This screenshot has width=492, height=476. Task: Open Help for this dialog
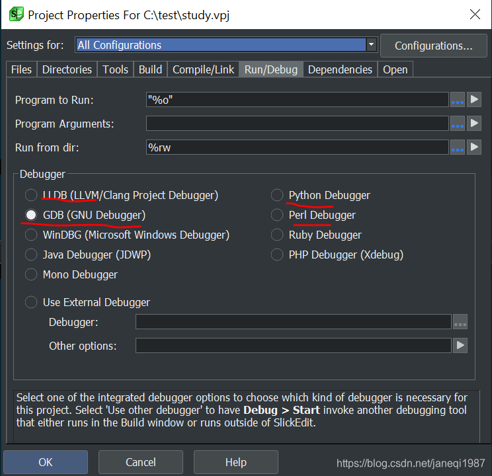pos(236,462)
